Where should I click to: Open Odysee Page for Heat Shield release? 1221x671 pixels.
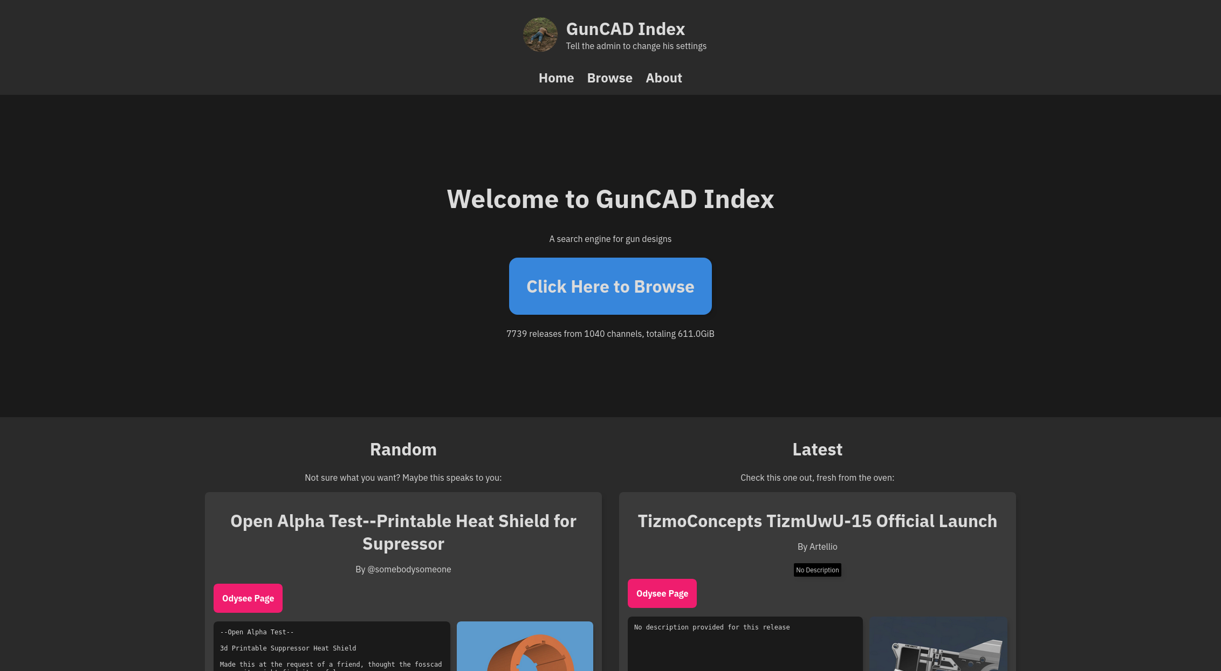pyautogui.click(x=248, y=598)
